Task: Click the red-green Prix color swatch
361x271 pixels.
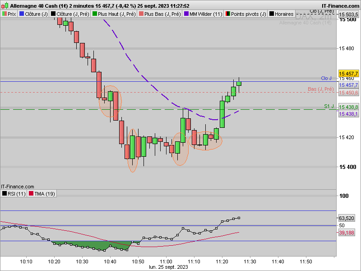Action: tap(5, 14)
